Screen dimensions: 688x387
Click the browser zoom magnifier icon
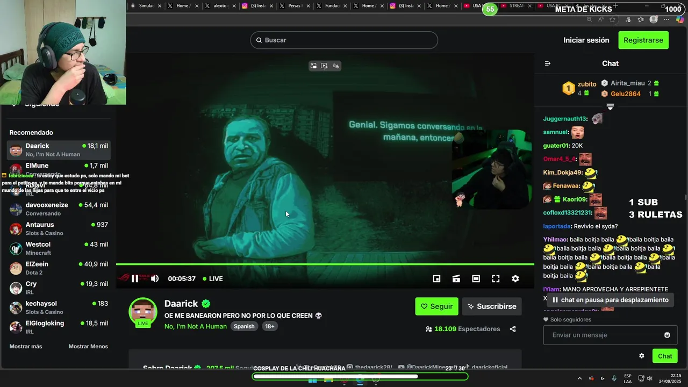589,19
